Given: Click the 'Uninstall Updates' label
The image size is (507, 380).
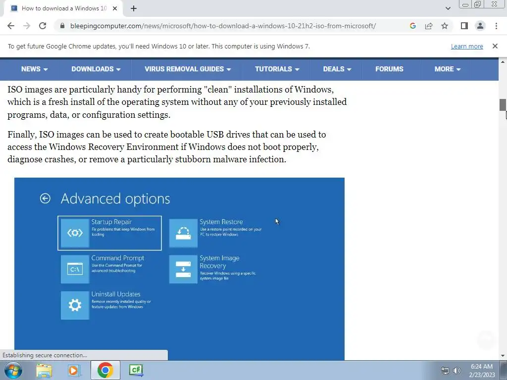Looking at the screenshot, I should coord(116,294).
